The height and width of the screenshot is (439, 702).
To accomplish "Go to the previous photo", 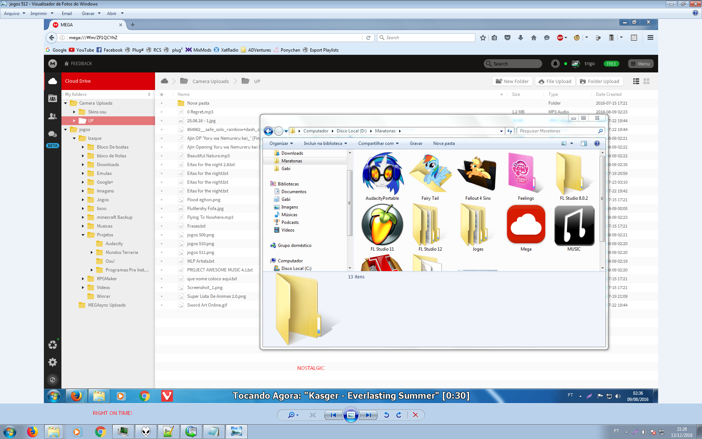I will tap(333, 415).
